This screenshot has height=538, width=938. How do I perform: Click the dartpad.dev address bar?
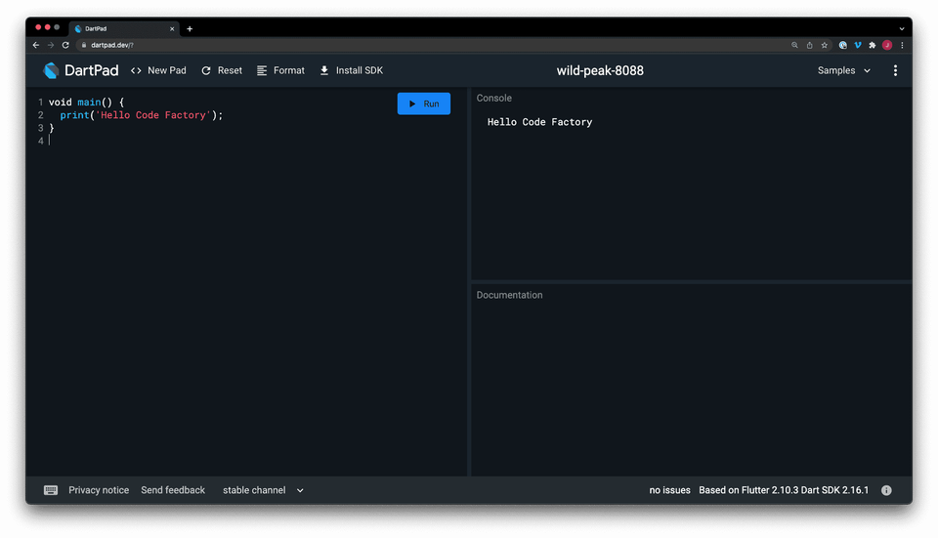pos(431,45)
